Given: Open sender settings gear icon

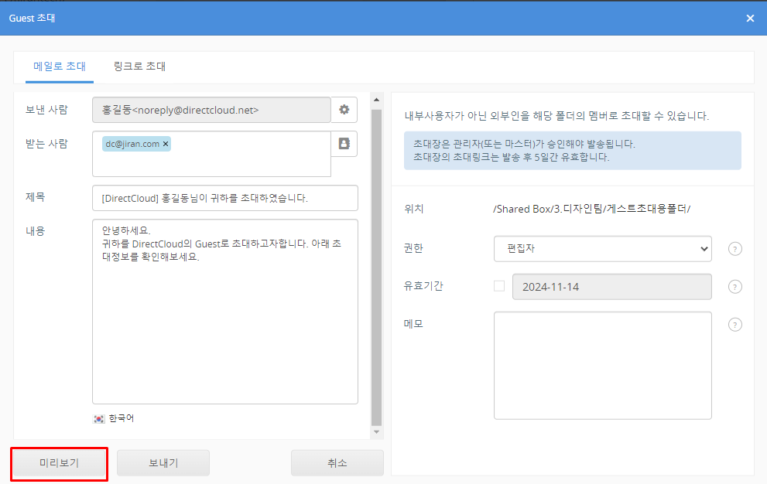Looking at the screenshot, I should coord(344,110).
